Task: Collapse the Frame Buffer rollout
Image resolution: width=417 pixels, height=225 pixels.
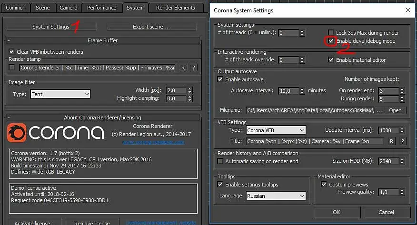Action: [x=103, y=40]
